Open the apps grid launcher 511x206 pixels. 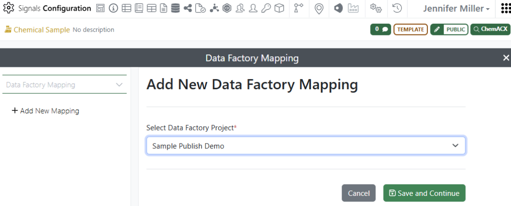[505, 9]
